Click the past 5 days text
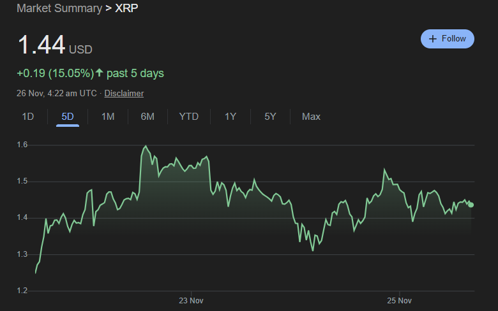 coord(135,73)
